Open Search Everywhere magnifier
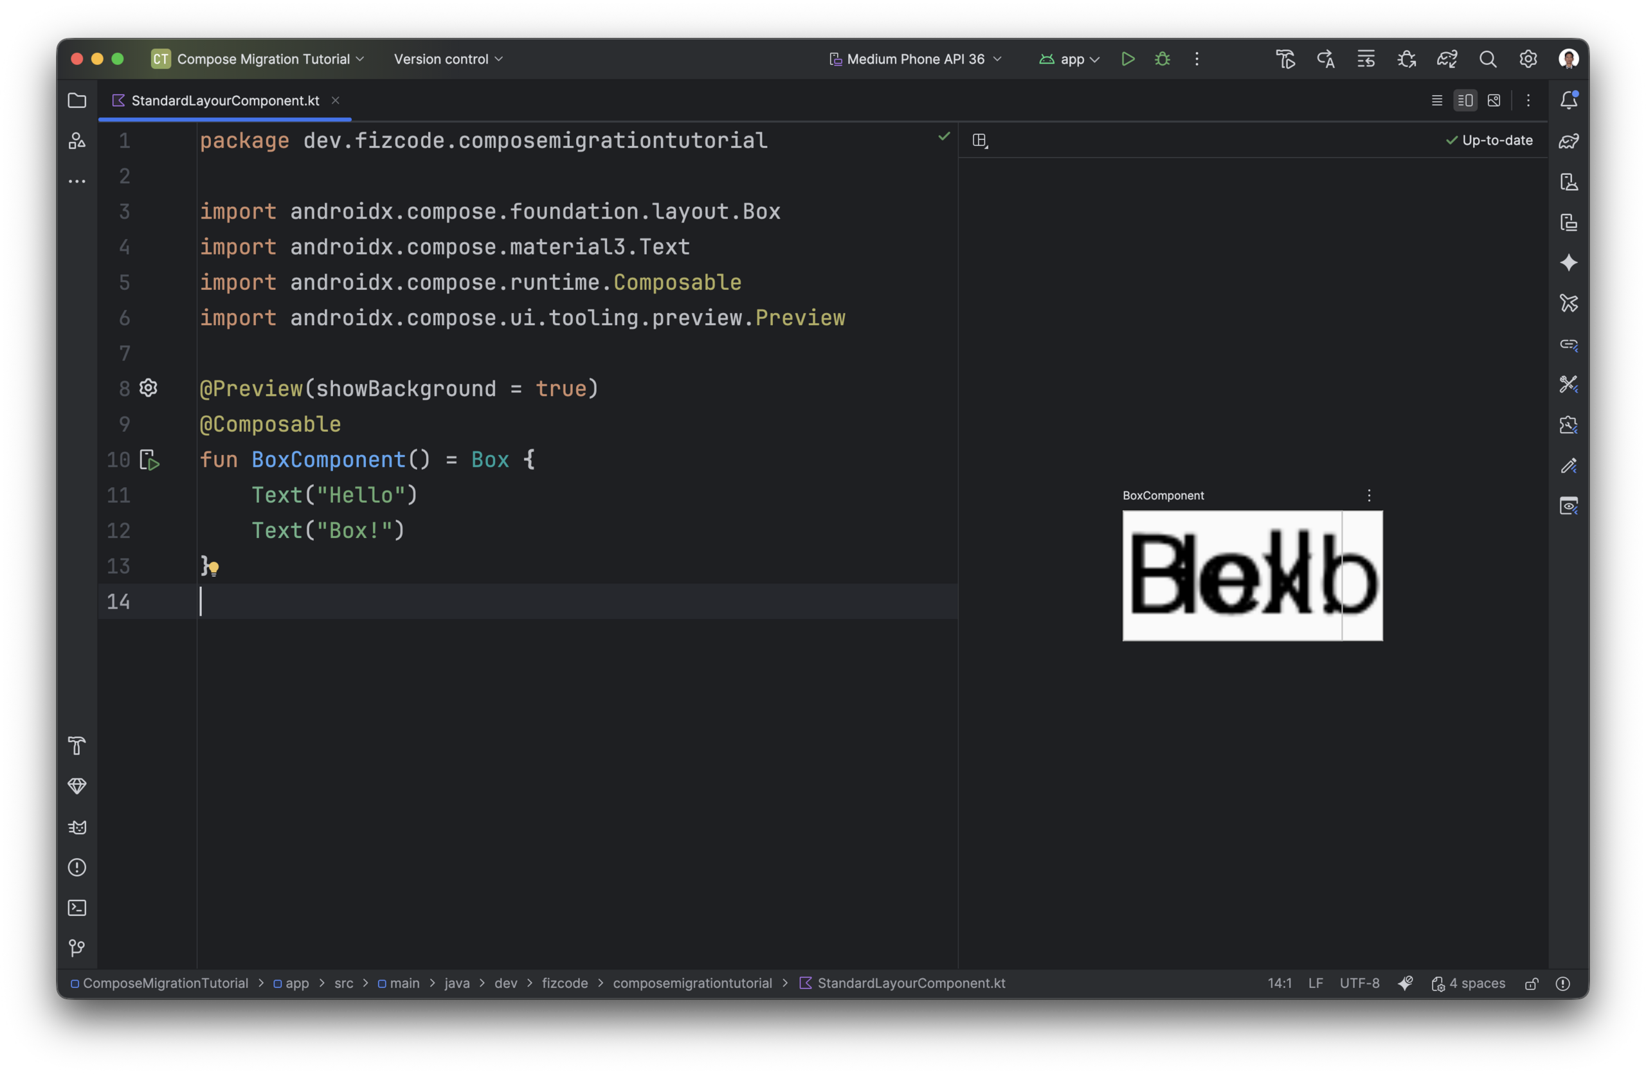Viewport: 1646px width, 1074px height. [x=1488, y=58]
